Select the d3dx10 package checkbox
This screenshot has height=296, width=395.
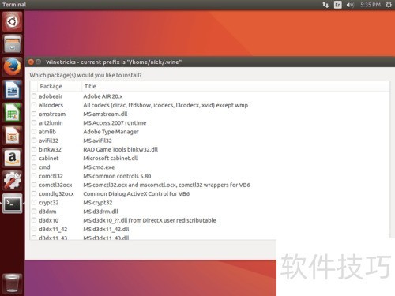[34, 220]
